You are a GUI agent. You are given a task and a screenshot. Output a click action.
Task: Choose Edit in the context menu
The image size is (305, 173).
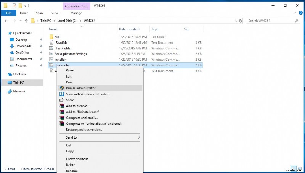click(100, 76)
